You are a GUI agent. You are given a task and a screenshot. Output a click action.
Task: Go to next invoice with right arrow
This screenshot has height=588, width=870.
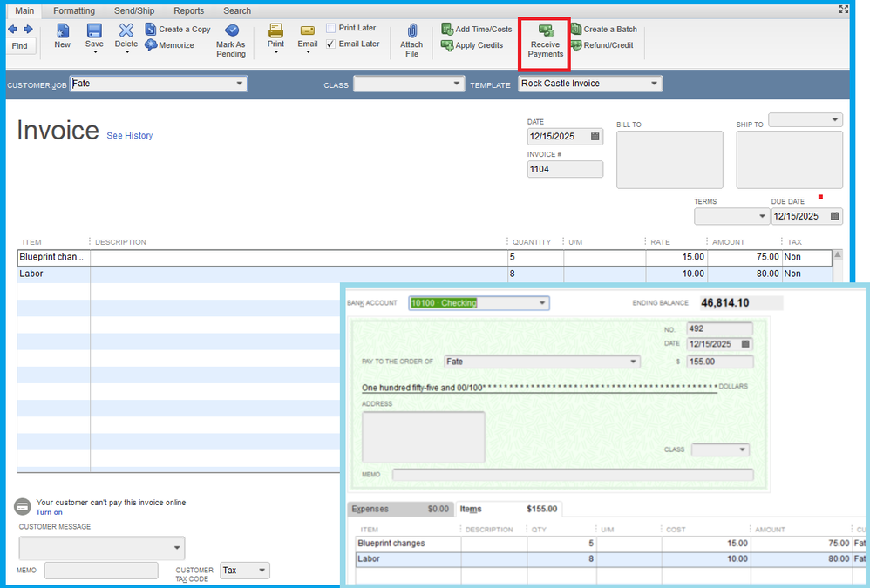pos(28,30)
